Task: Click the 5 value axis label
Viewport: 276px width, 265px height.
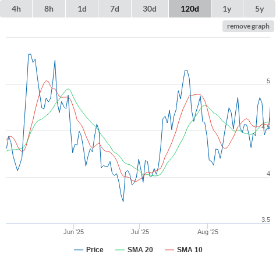Action: 268,81
